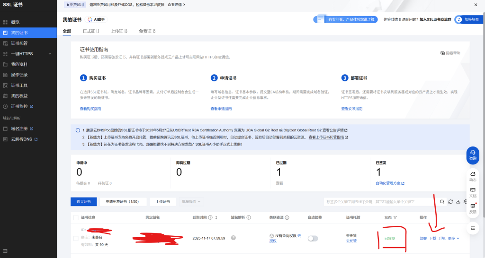Open the 批量操作 dropdown
This screenshot has width=485, height=258.
coord(191,201)
